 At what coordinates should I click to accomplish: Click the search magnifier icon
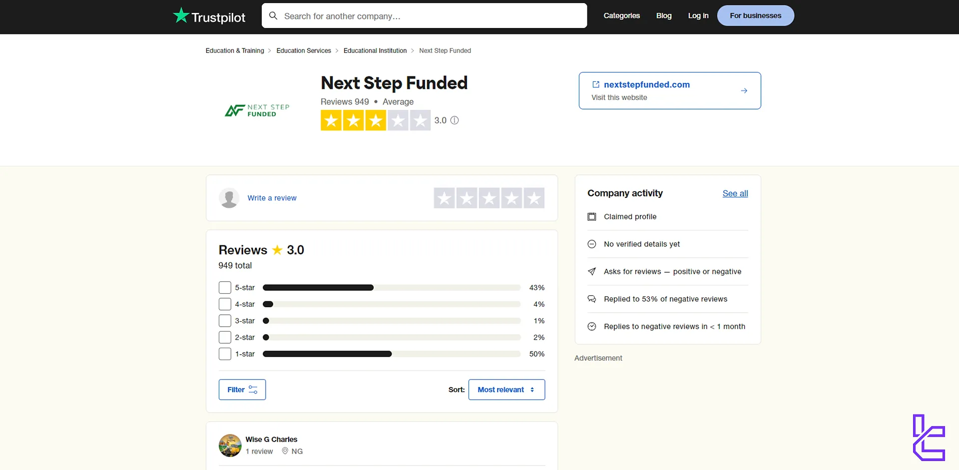pyautogui.click(x=273, y=15)
